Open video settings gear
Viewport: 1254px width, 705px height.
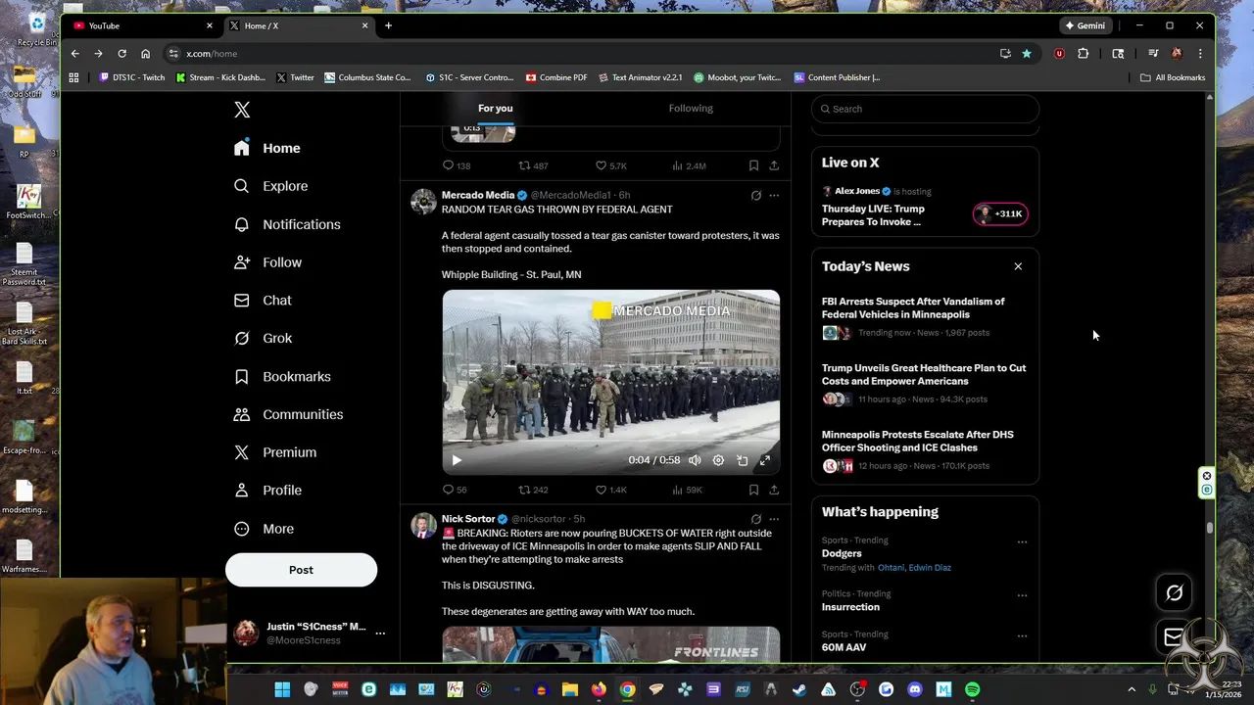[718, 460]
